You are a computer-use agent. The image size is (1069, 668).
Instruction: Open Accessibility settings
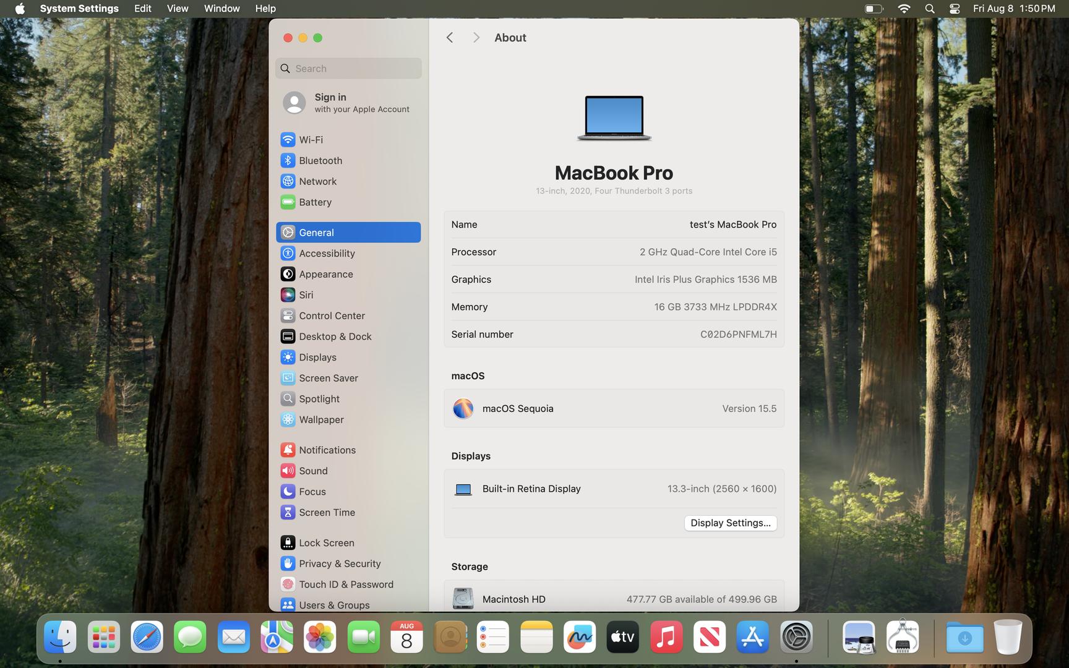[x=348, y=253]
